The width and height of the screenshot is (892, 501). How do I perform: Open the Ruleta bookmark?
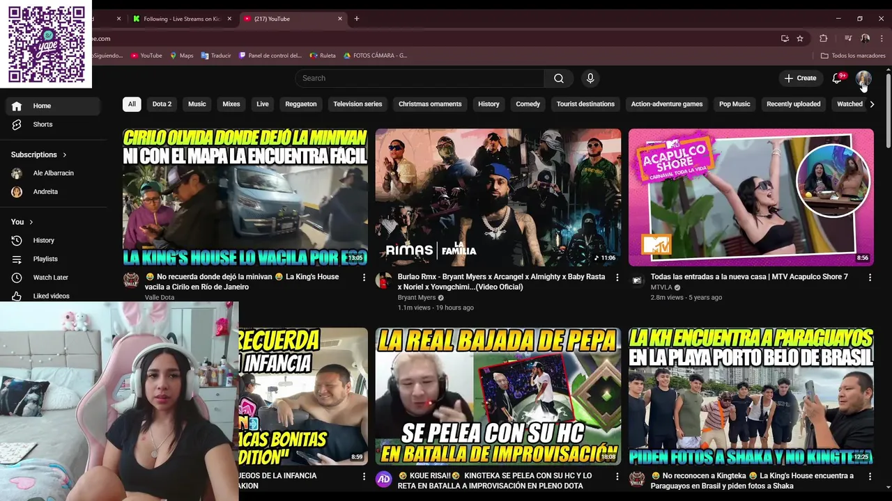pyautogui.click(x=323, y=56)
